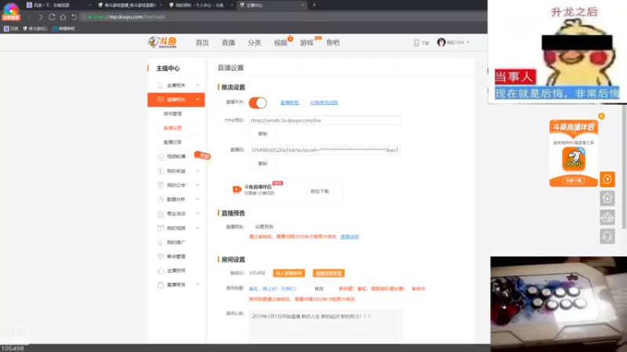627x352 pixels.
Task: Click the phone download icon in header
Action: pos(416,43)
